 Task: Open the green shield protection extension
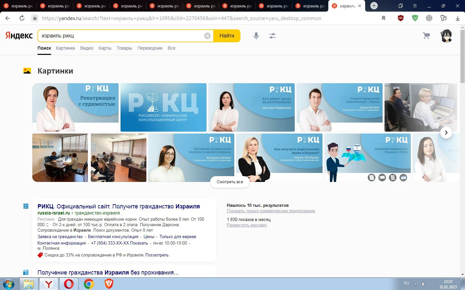415,18
